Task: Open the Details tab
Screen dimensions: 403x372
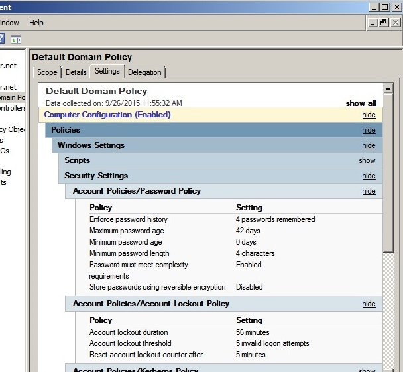Action: click(x=76, y=72)
